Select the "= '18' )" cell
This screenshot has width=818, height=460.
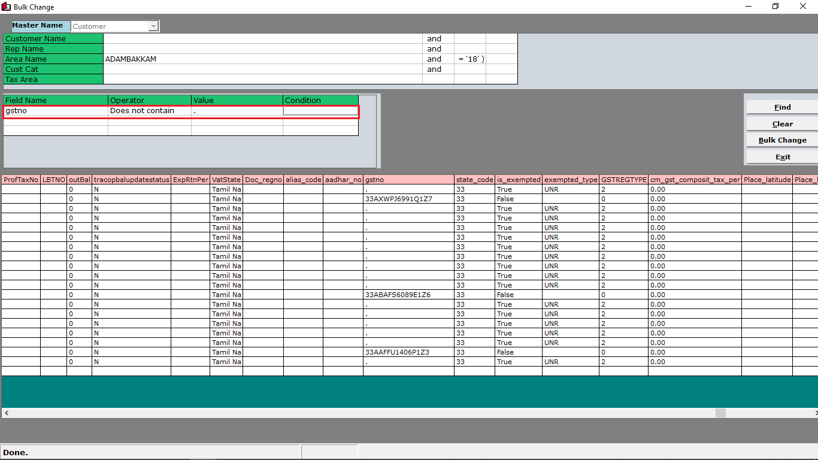470,59
